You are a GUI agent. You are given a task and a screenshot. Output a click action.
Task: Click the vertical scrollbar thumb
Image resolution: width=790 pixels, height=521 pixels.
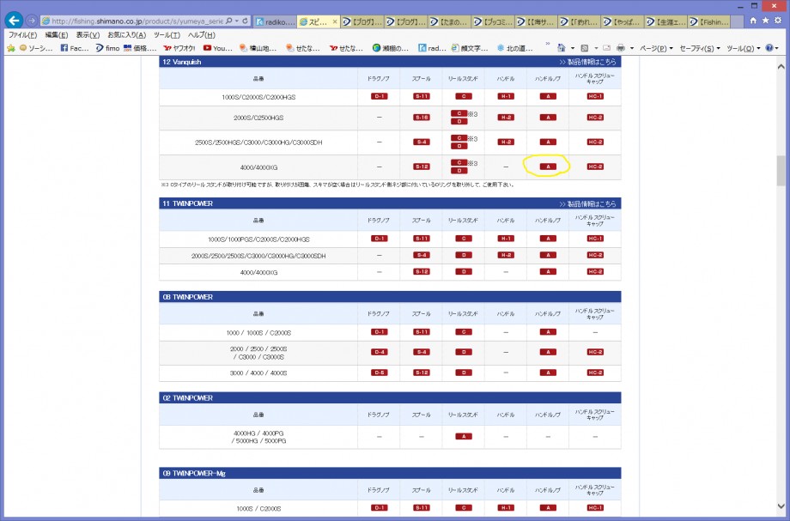click(781, 171)
